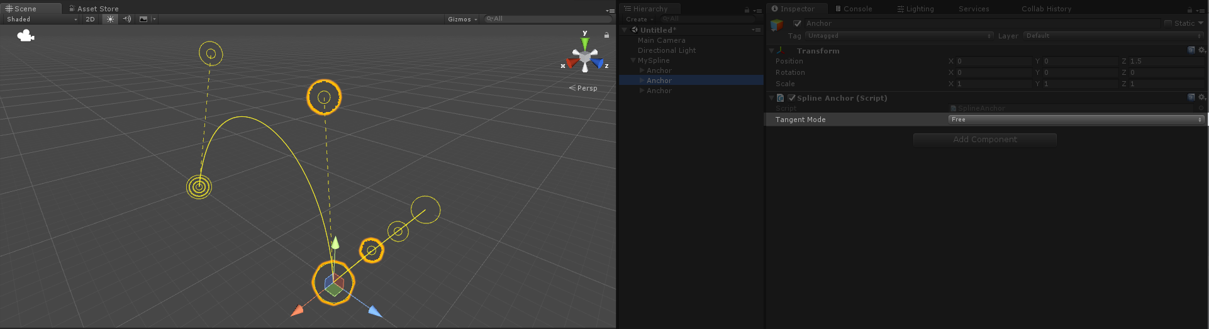Viewport: 1209px width, 329px height.
Task: Enable the Static checkbox
Action: point(1168,23)
